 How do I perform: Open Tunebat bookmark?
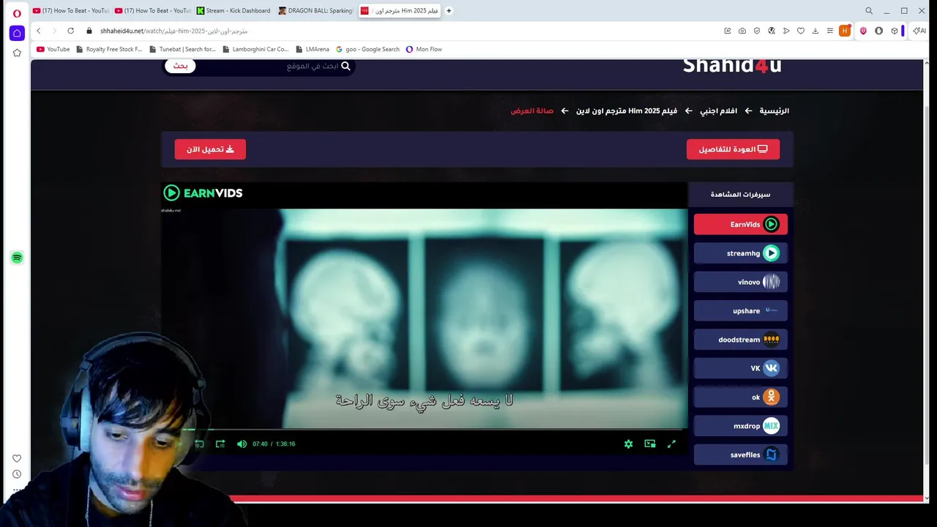click(x=182, y=49)
